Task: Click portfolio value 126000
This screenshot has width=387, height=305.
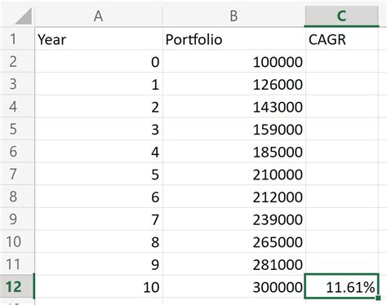Action: (234, 84)
